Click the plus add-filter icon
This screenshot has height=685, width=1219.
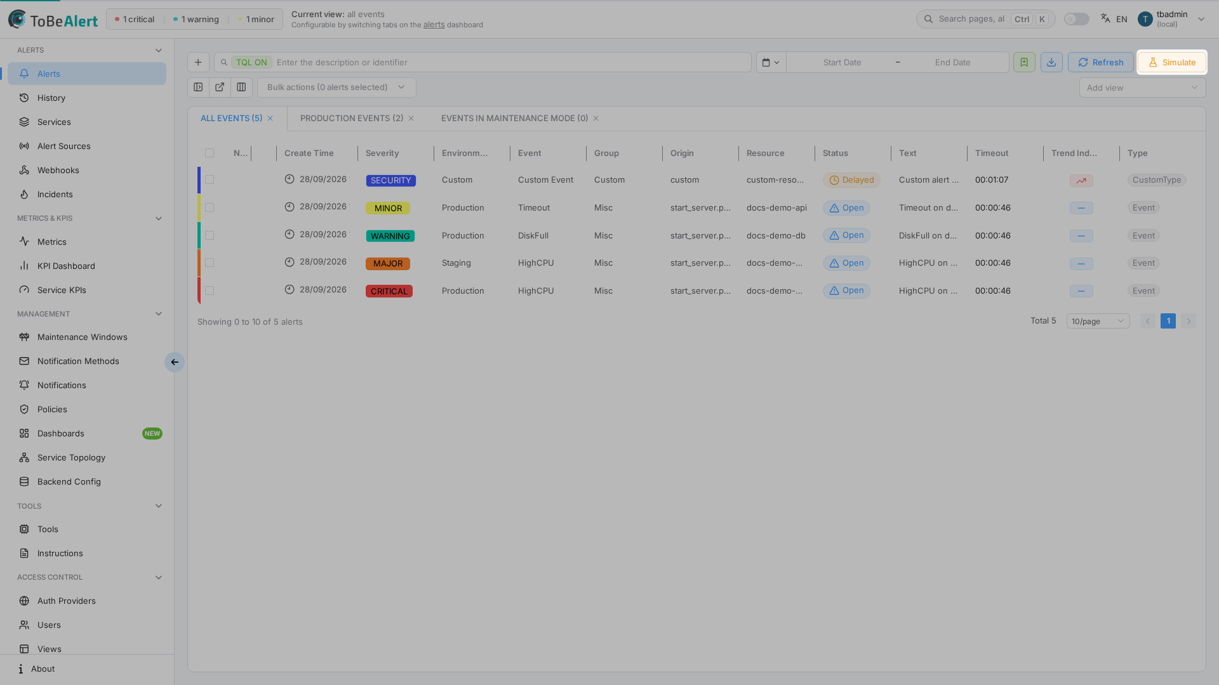(x=198, y=62)
